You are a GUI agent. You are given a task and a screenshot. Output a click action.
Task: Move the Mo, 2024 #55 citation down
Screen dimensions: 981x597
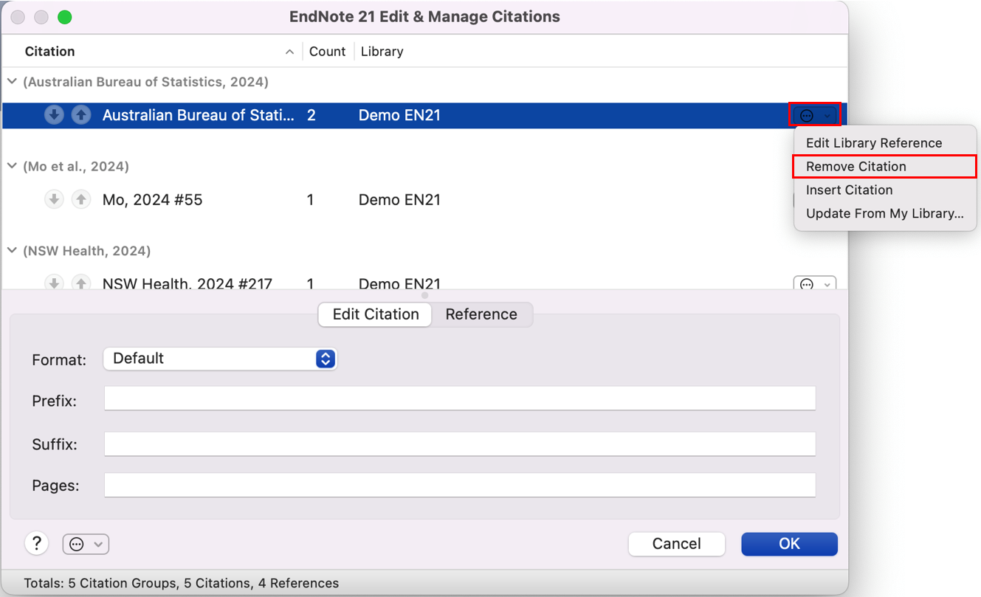(54, 199)
